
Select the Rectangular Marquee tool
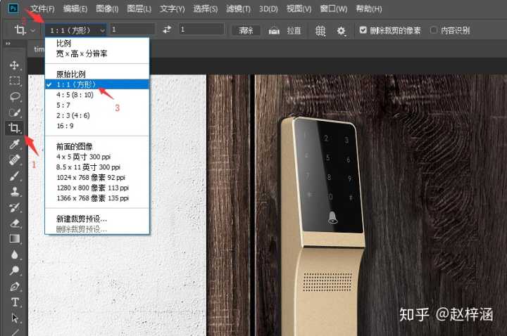(x=15, y=81)
